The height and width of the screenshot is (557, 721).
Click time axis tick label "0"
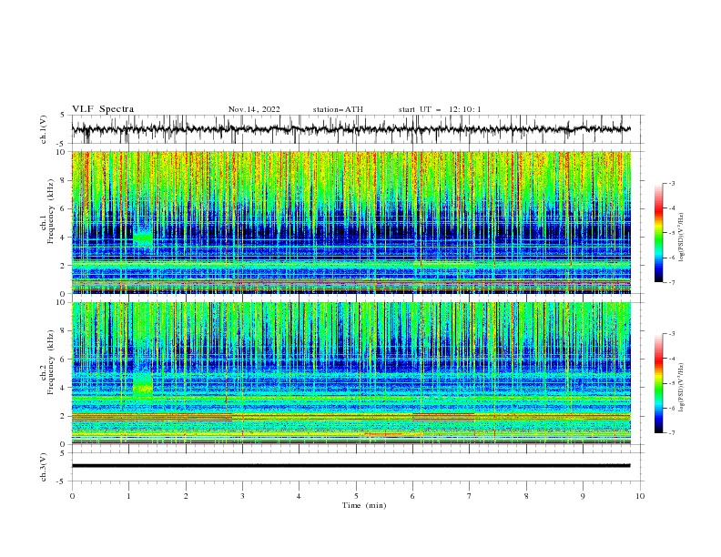pyautogui.click(x=72, y=496)
